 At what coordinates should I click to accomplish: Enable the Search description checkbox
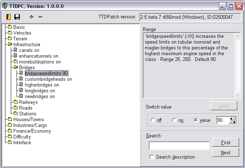coord(152,157)
